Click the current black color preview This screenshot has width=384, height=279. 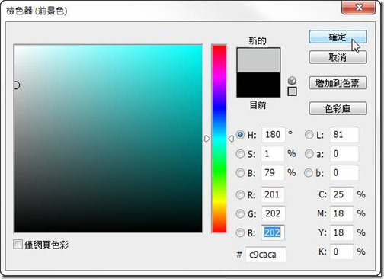pyautogui.click(x=258, y=85)
